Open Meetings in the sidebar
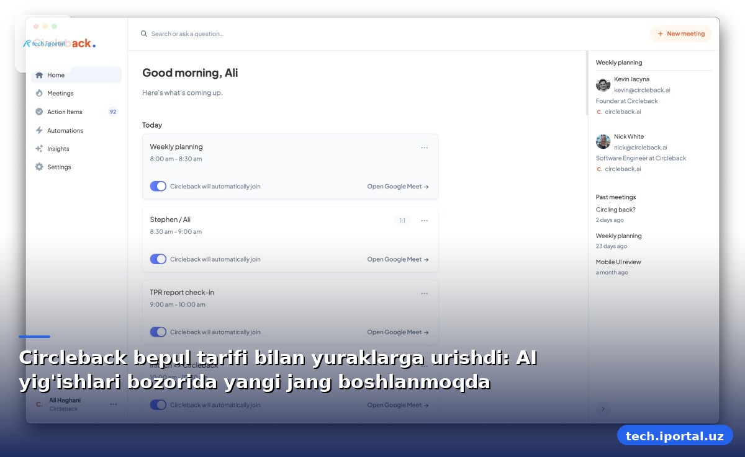745x457 pixels. tap(76, 93)
